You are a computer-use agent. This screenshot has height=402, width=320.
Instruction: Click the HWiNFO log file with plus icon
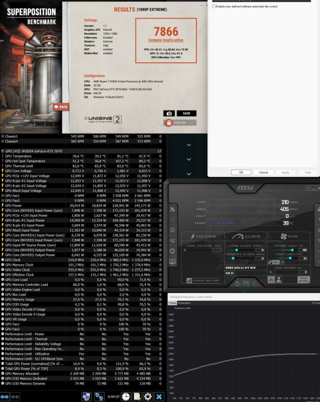[x=137, y=396]
